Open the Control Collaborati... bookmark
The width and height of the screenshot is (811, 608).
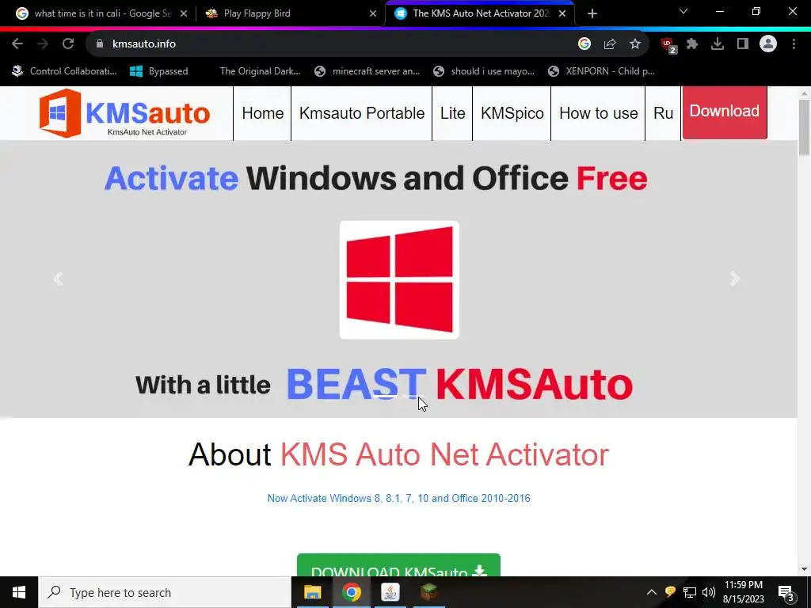pyautogui.click(x=65, y=71)
